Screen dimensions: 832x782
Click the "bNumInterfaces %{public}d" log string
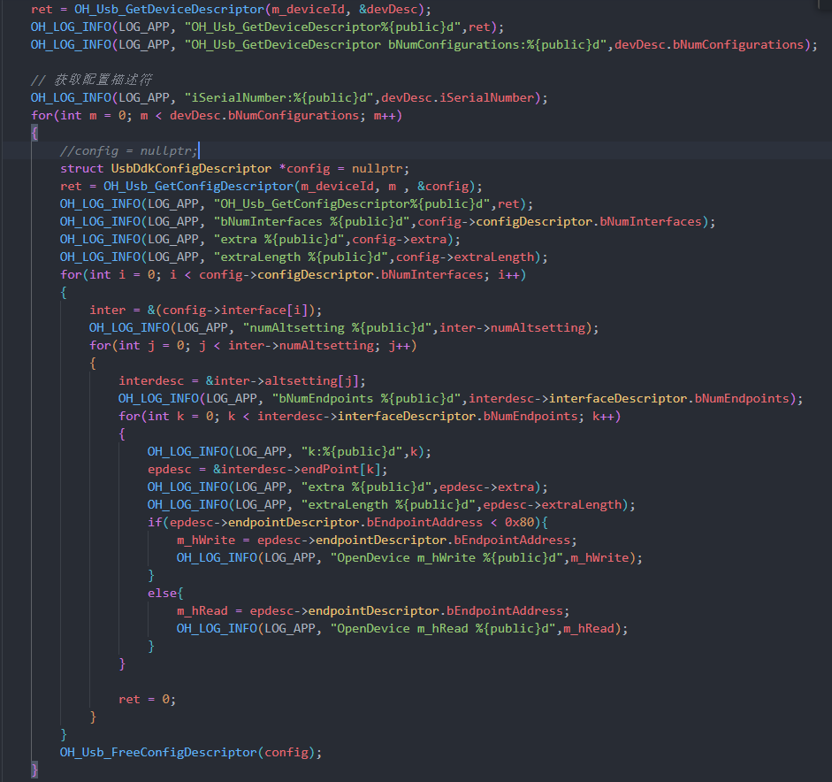pos(313,221)
